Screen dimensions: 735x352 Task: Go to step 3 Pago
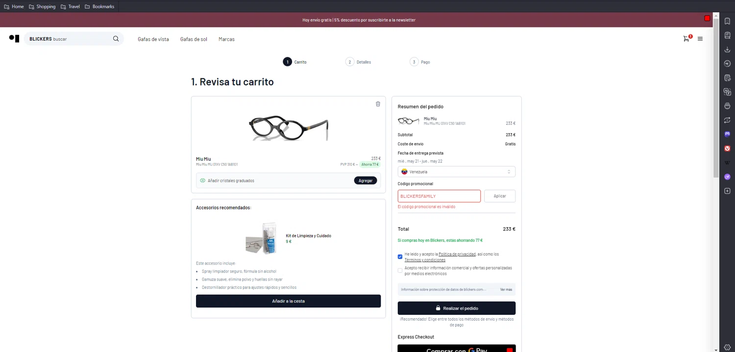coord(420,62)
